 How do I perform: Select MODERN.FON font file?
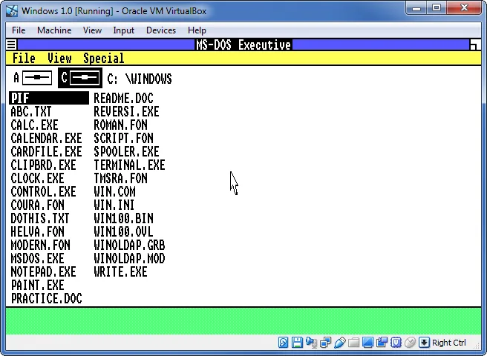[x=40, y=245]
